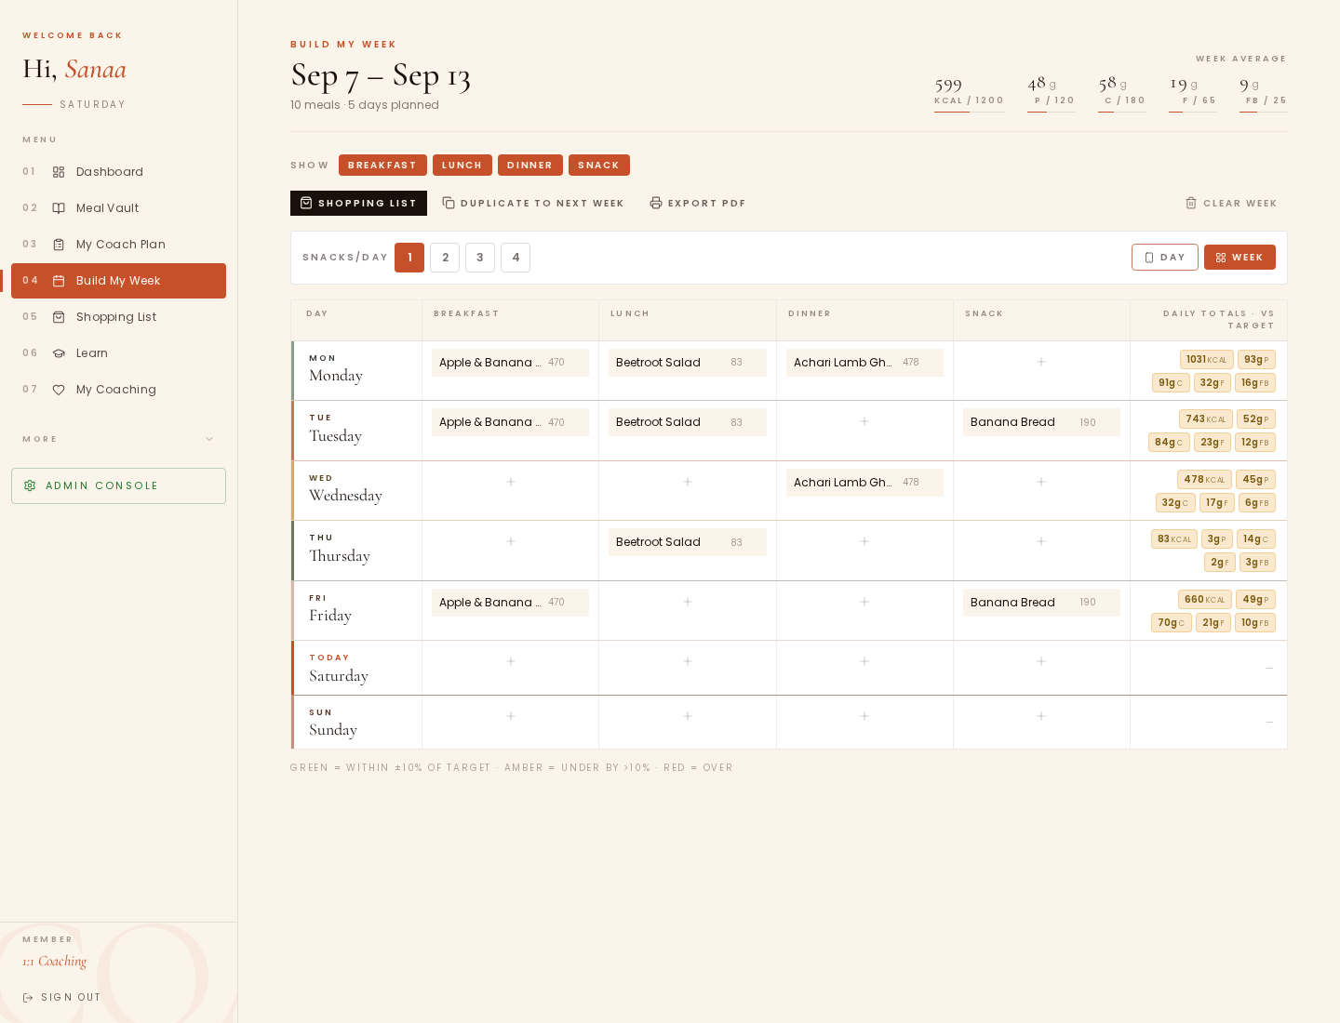Click the black Shopping List button
The image size is (1340, 1023).
coord(358,203)
